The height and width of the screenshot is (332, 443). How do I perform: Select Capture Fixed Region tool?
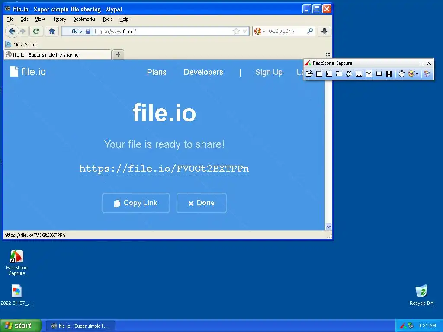point(379,73)
